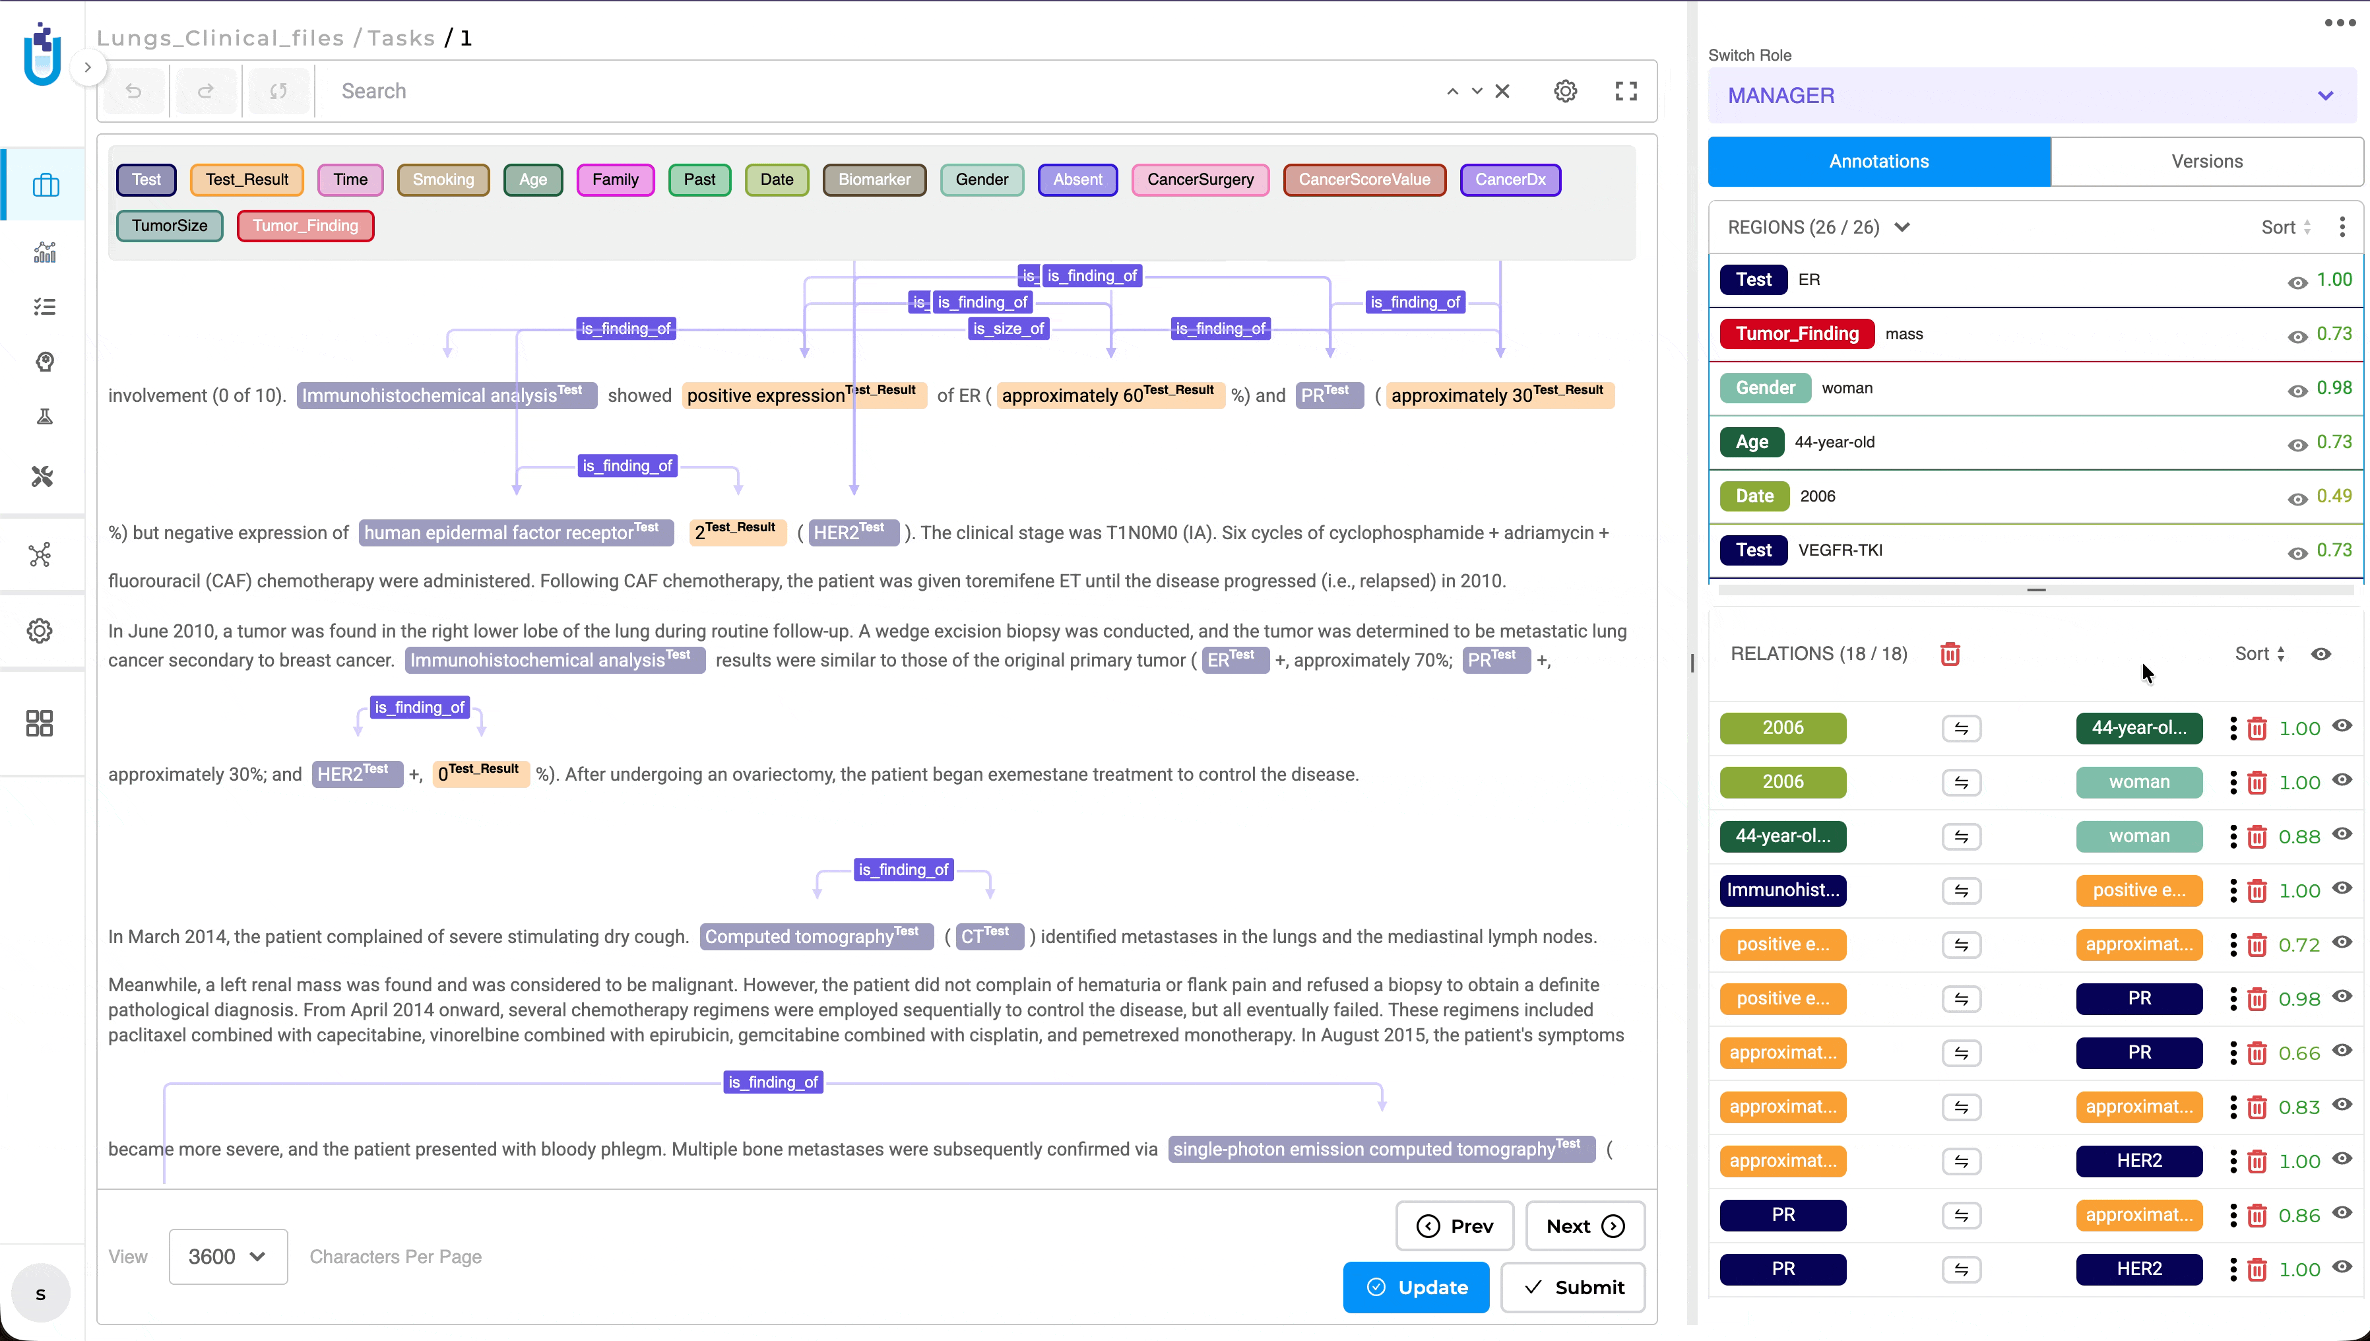Open the wrench and screwdriver tools icon
Viewport: 2370px width, 1341px height.
coord(42,476)
